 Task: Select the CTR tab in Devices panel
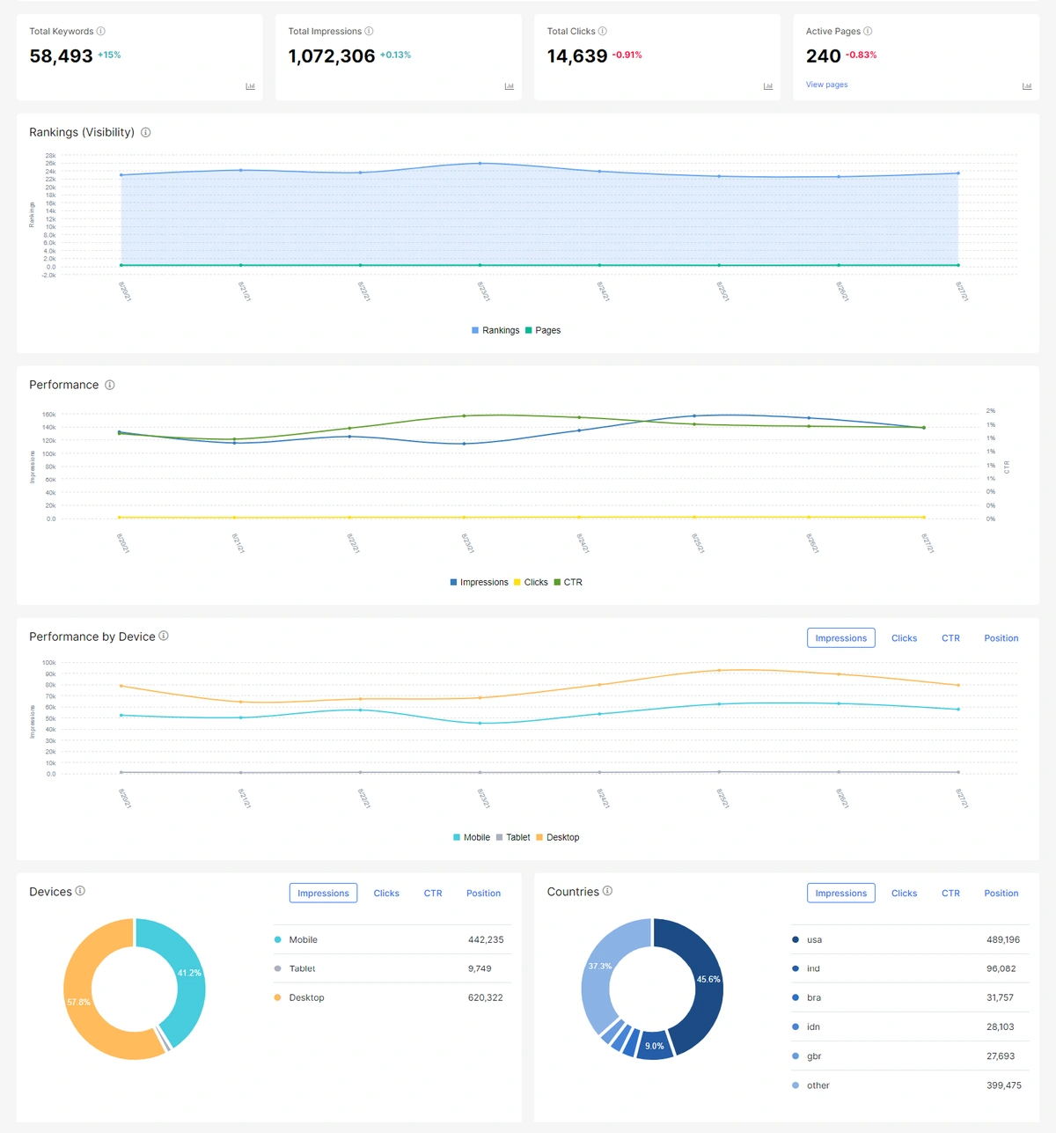tap(432, 894)
